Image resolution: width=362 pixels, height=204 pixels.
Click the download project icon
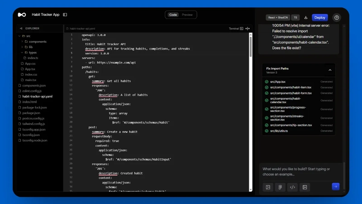(306, 17)
